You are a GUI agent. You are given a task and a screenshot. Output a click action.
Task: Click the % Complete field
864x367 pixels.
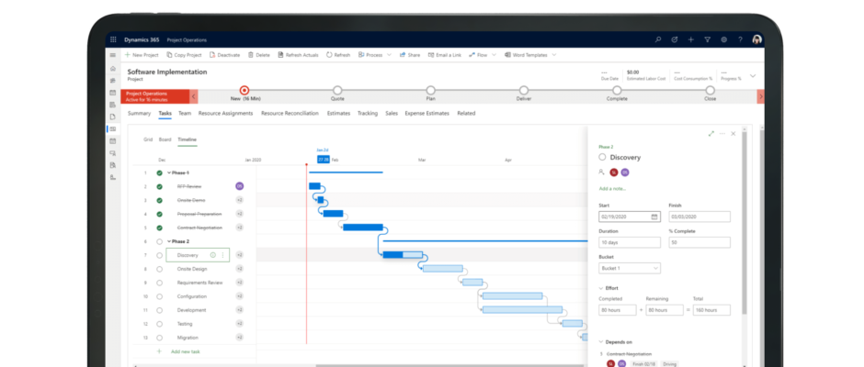tap(699, 242)
